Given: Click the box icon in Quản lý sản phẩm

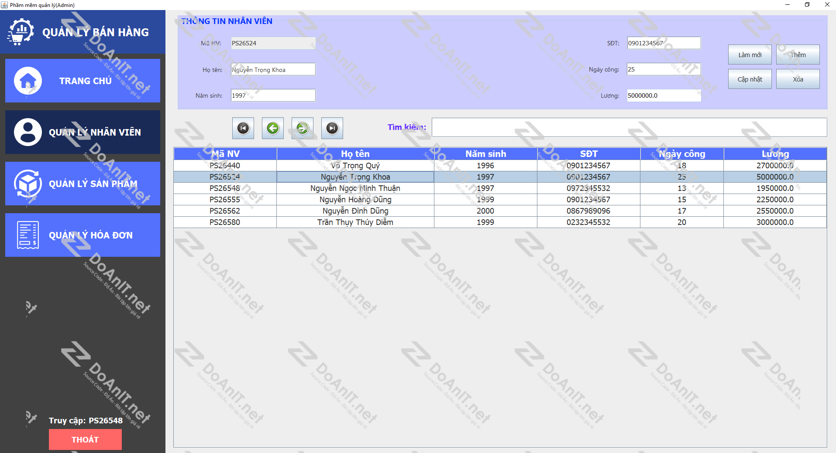Looking at the screenshot, I should point(28,184).
